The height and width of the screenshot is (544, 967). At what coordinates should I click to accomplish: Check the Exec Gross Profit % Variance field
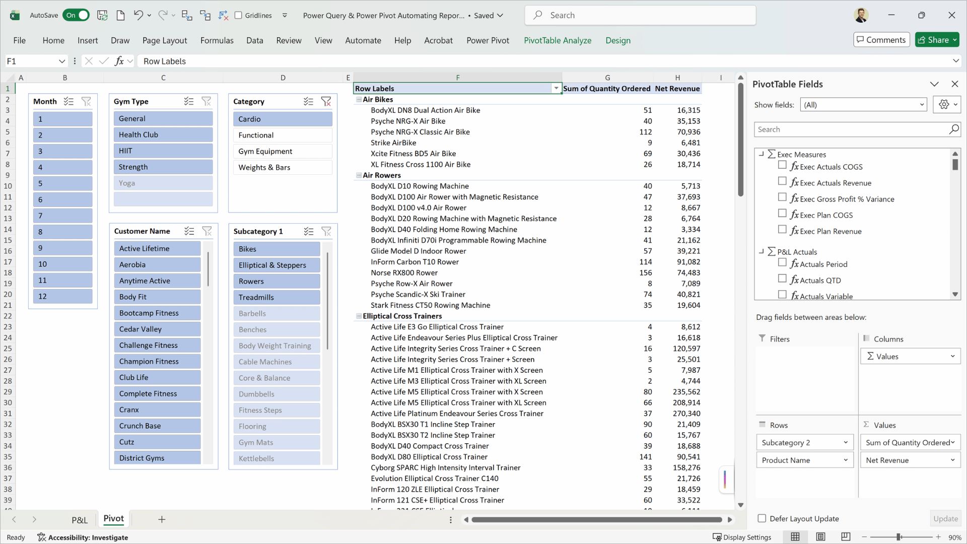point(782,197)
